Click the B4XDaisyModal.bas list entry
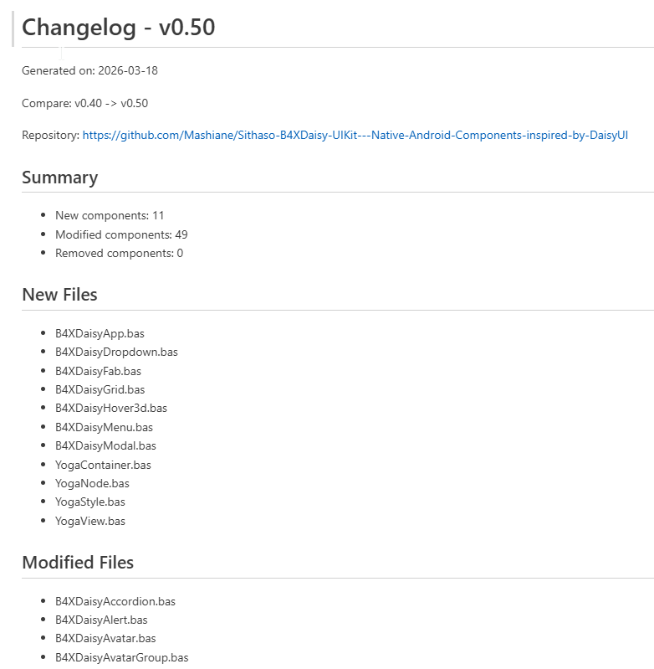The width and height of the screenshot is (654, 669). pos(105,445)
